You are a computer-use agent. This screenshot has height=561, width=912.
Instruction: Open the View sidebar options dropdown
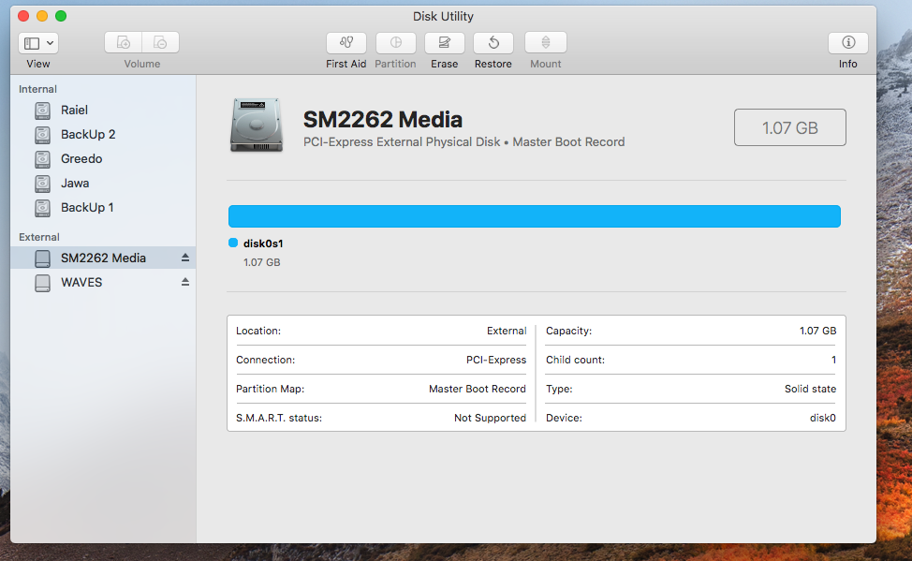(x=38, y=43)
